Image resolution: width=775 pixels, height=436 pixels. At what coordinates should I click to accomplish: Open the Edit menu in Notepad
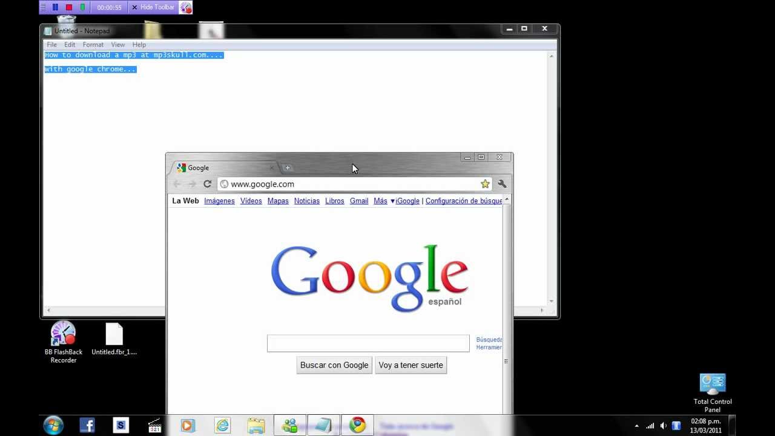[x=70, y=45]
